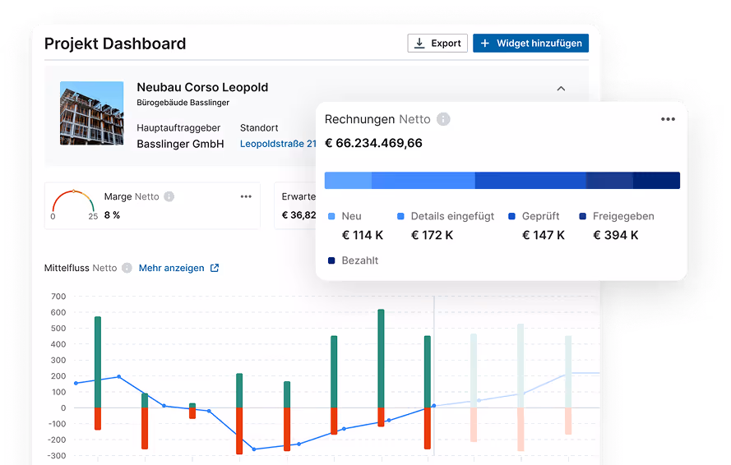Click the € 172 K value

coord(433,235)
